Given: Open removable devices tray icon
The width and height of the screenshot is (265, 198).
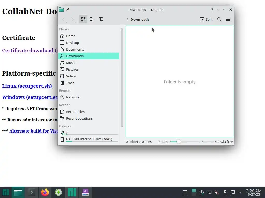Looking at the screenshot, I should click(225, 192).
